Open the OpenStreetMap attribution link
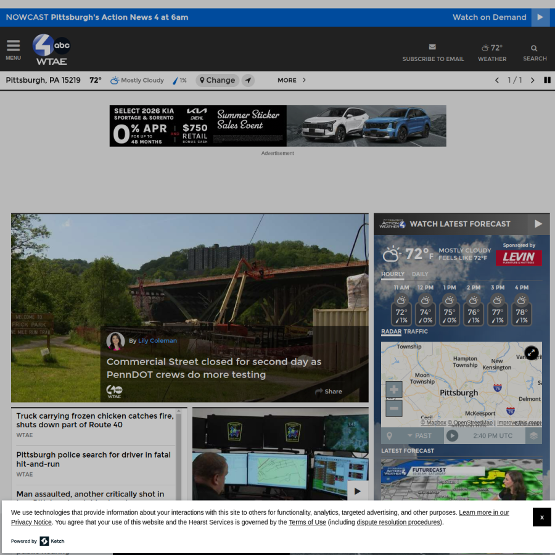 [x=470, y=422]
